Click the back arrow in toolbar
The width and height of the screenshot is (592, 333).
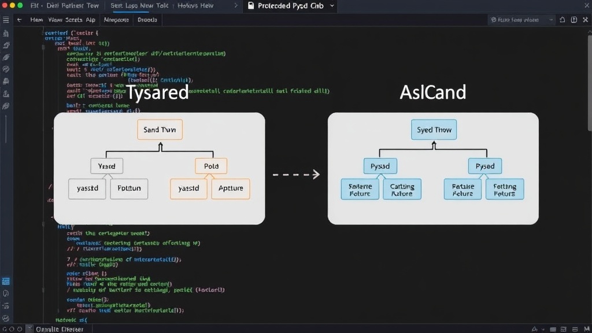click(19, 20)
